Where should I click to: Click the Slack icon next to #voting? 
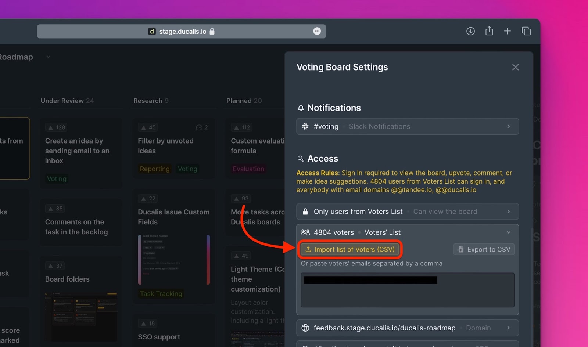[x=305, y=126]
